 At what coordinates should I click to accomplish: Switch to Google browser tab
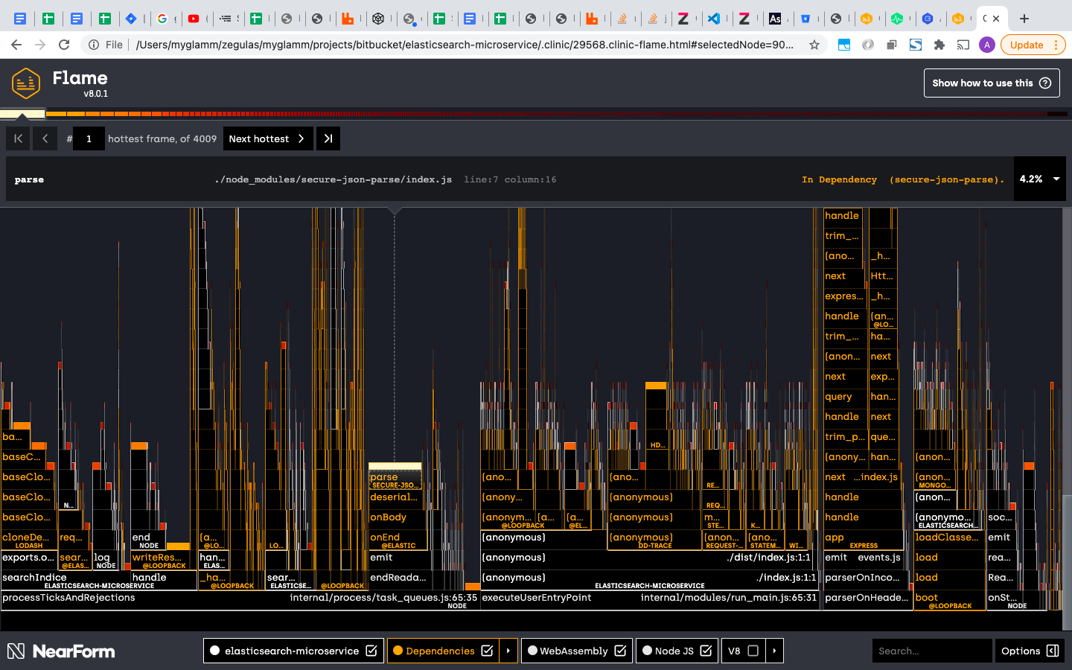pyautogui.click(x=162, y=19)
